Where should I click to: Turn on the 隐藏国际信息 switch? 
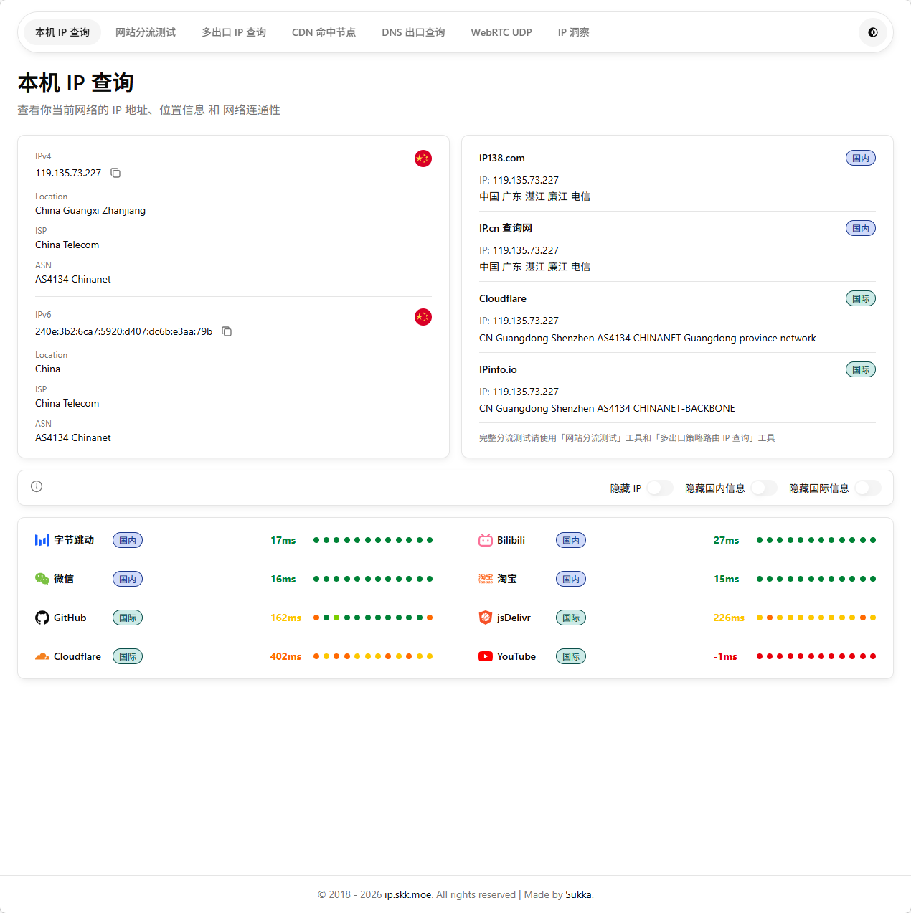[867, 488]
